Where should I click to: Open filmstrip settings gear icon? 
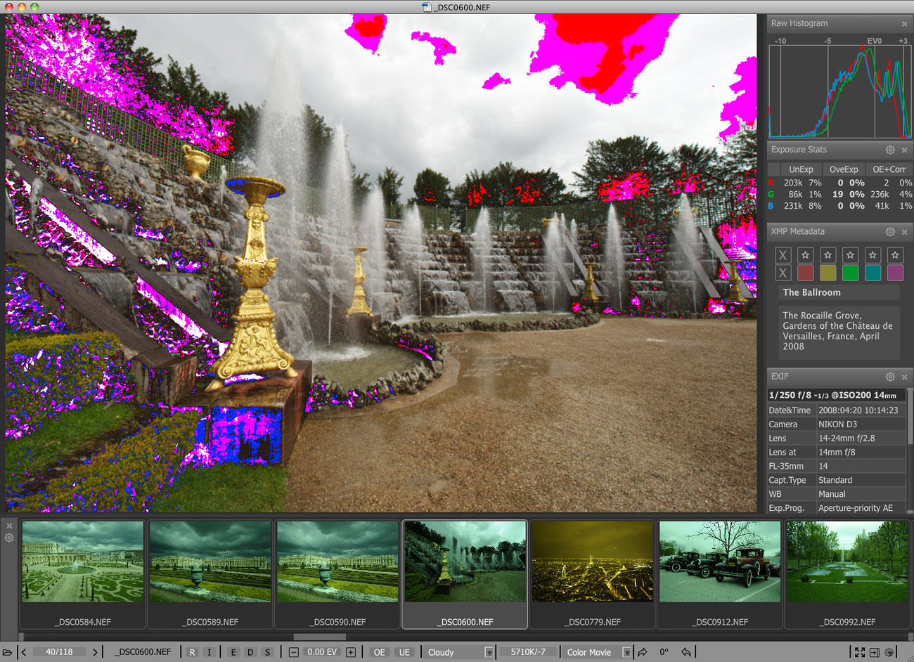point(9,538)
